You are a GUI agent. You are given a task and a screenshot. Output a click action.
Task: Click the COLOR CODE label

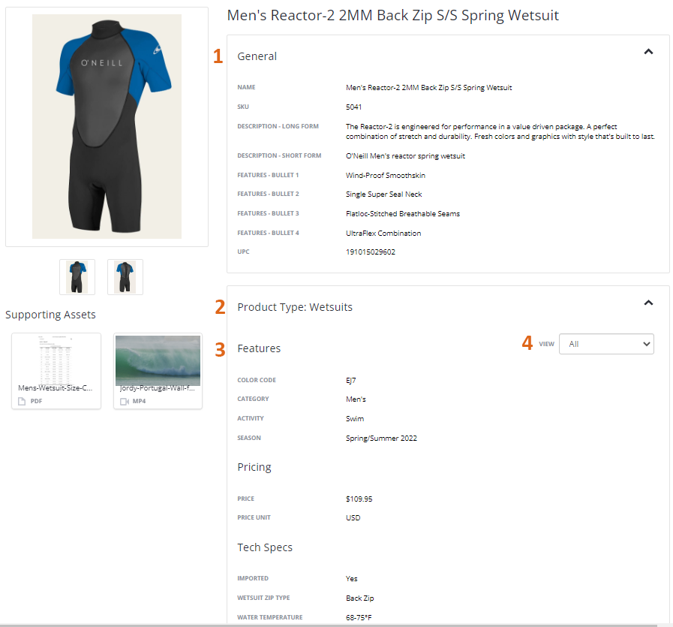point(257,380)
